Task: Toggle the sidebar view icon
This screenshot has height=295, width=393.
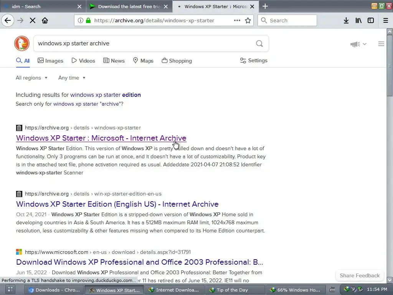Action: (x=371, y=20)
